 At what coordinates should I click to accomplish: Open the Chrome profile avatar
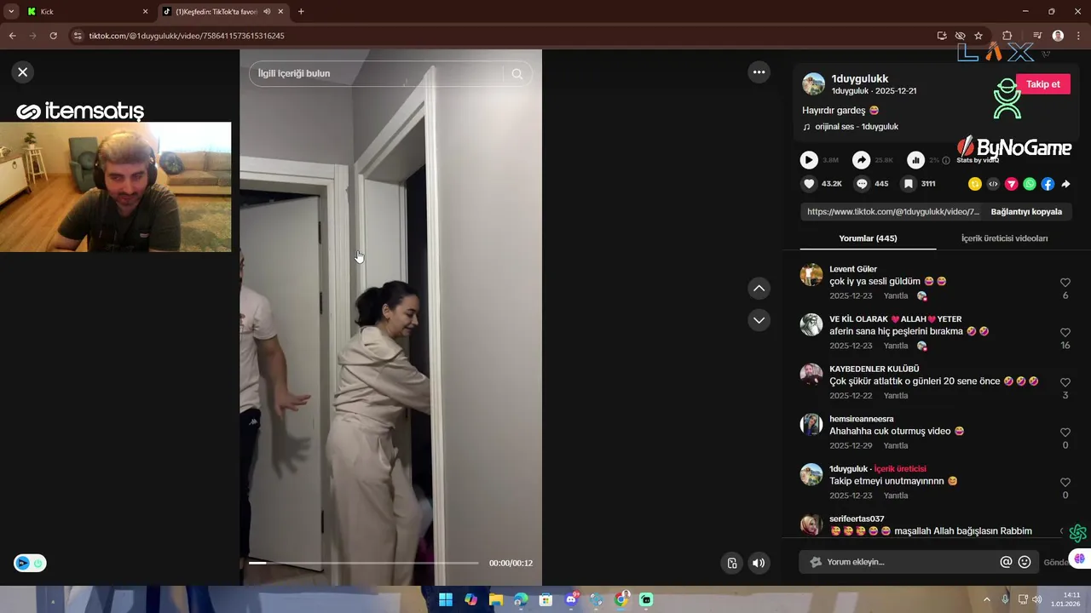(1058, 36)
